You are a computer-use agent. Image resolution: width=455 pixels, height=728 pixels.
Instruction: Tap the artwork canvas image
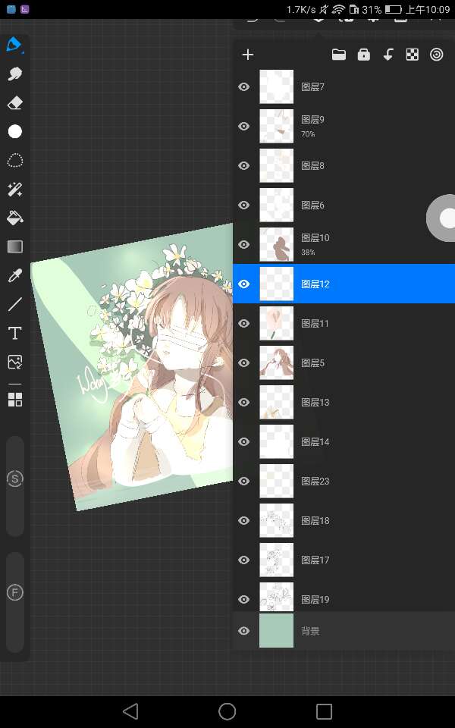pos(132,367)
